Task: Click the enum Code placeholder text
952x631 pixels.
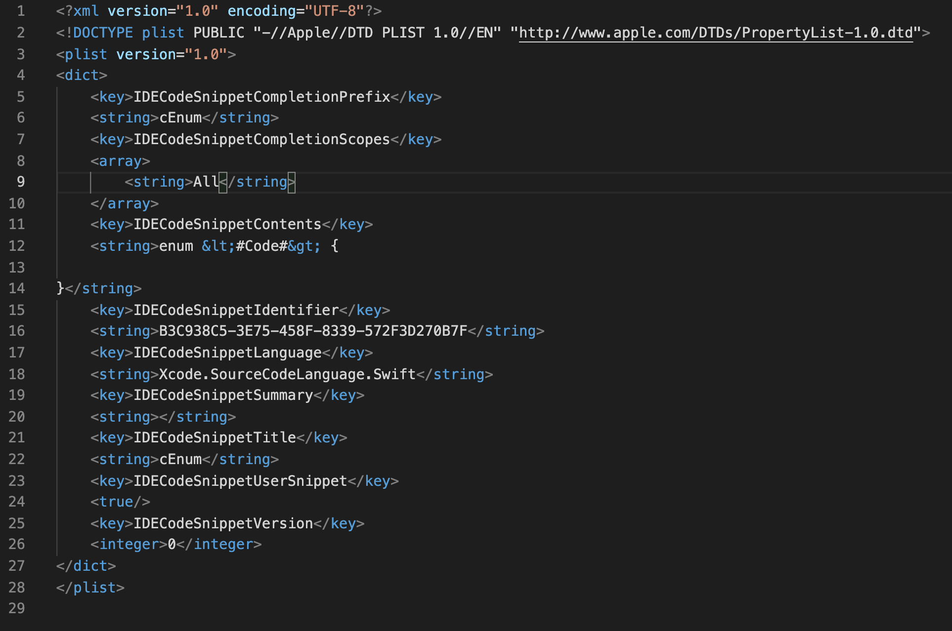Action: (261, 246)
